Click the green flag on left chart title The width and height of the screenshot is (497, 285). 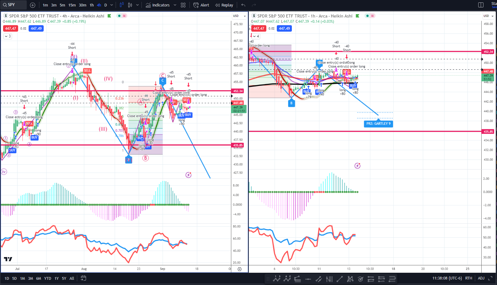pos(109,16)
